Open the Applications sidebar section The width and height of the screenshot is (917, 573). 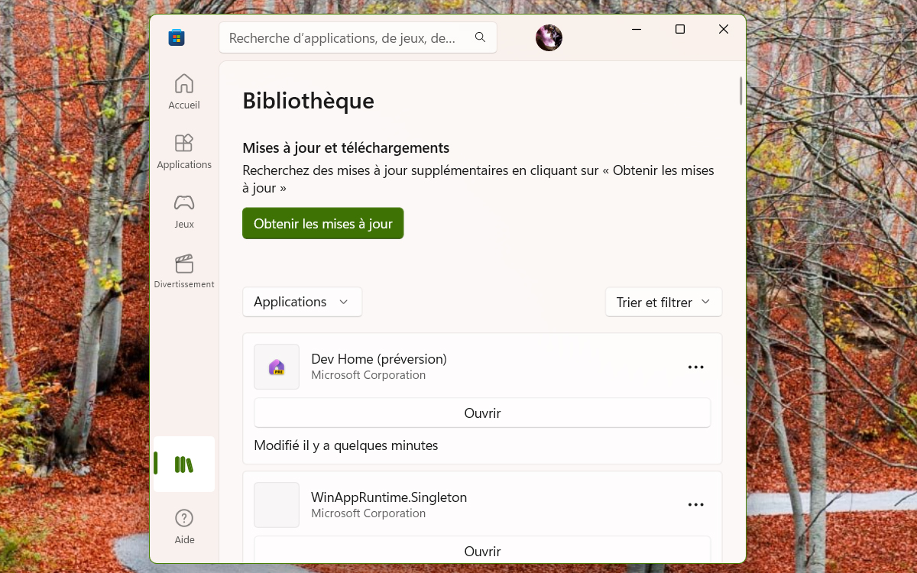(x=184, y=151)
